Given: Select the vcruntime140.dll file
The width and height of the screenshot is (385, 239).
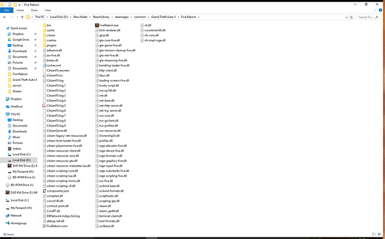Looking at the screenshot, I should click(153, 31).
